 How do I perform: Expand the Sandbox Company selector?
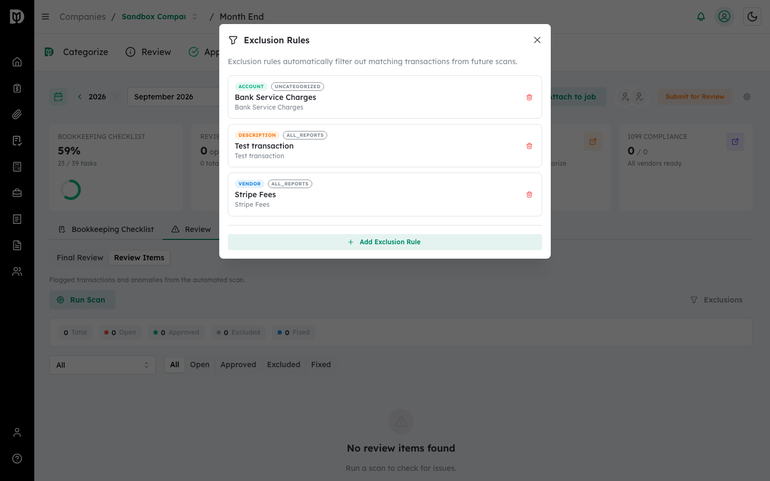[160, 17]
